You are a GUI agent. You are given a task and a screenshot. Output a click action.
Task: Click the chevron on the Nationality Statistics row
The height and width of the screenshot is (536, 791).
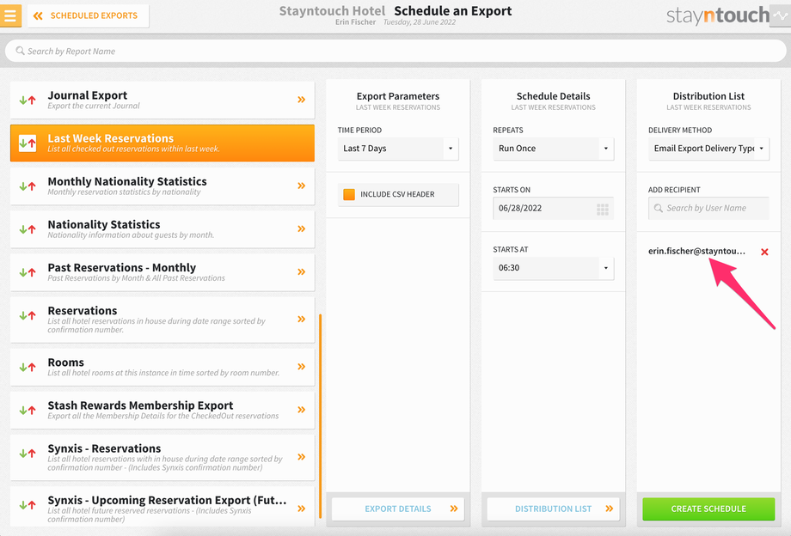(x=301, y=228)
